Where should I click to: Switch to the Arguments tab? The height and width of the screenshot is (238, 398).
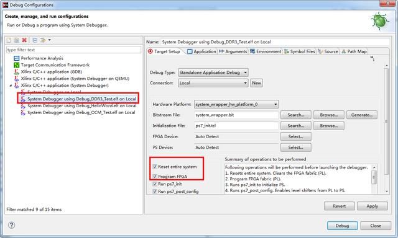click(233, 51)
